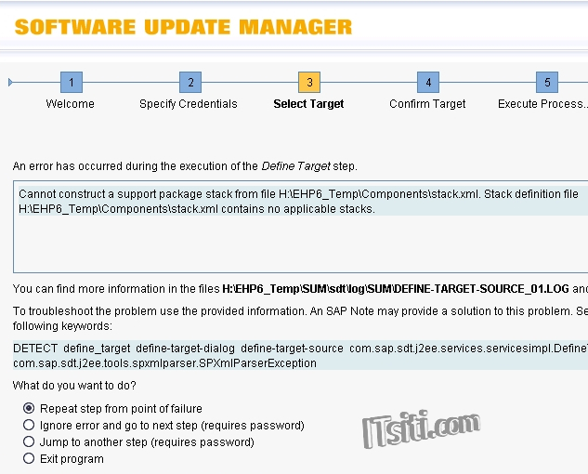Screen dimensions: 588x474
Task: Click highlighted step 3 box
Action: (309, 82)
